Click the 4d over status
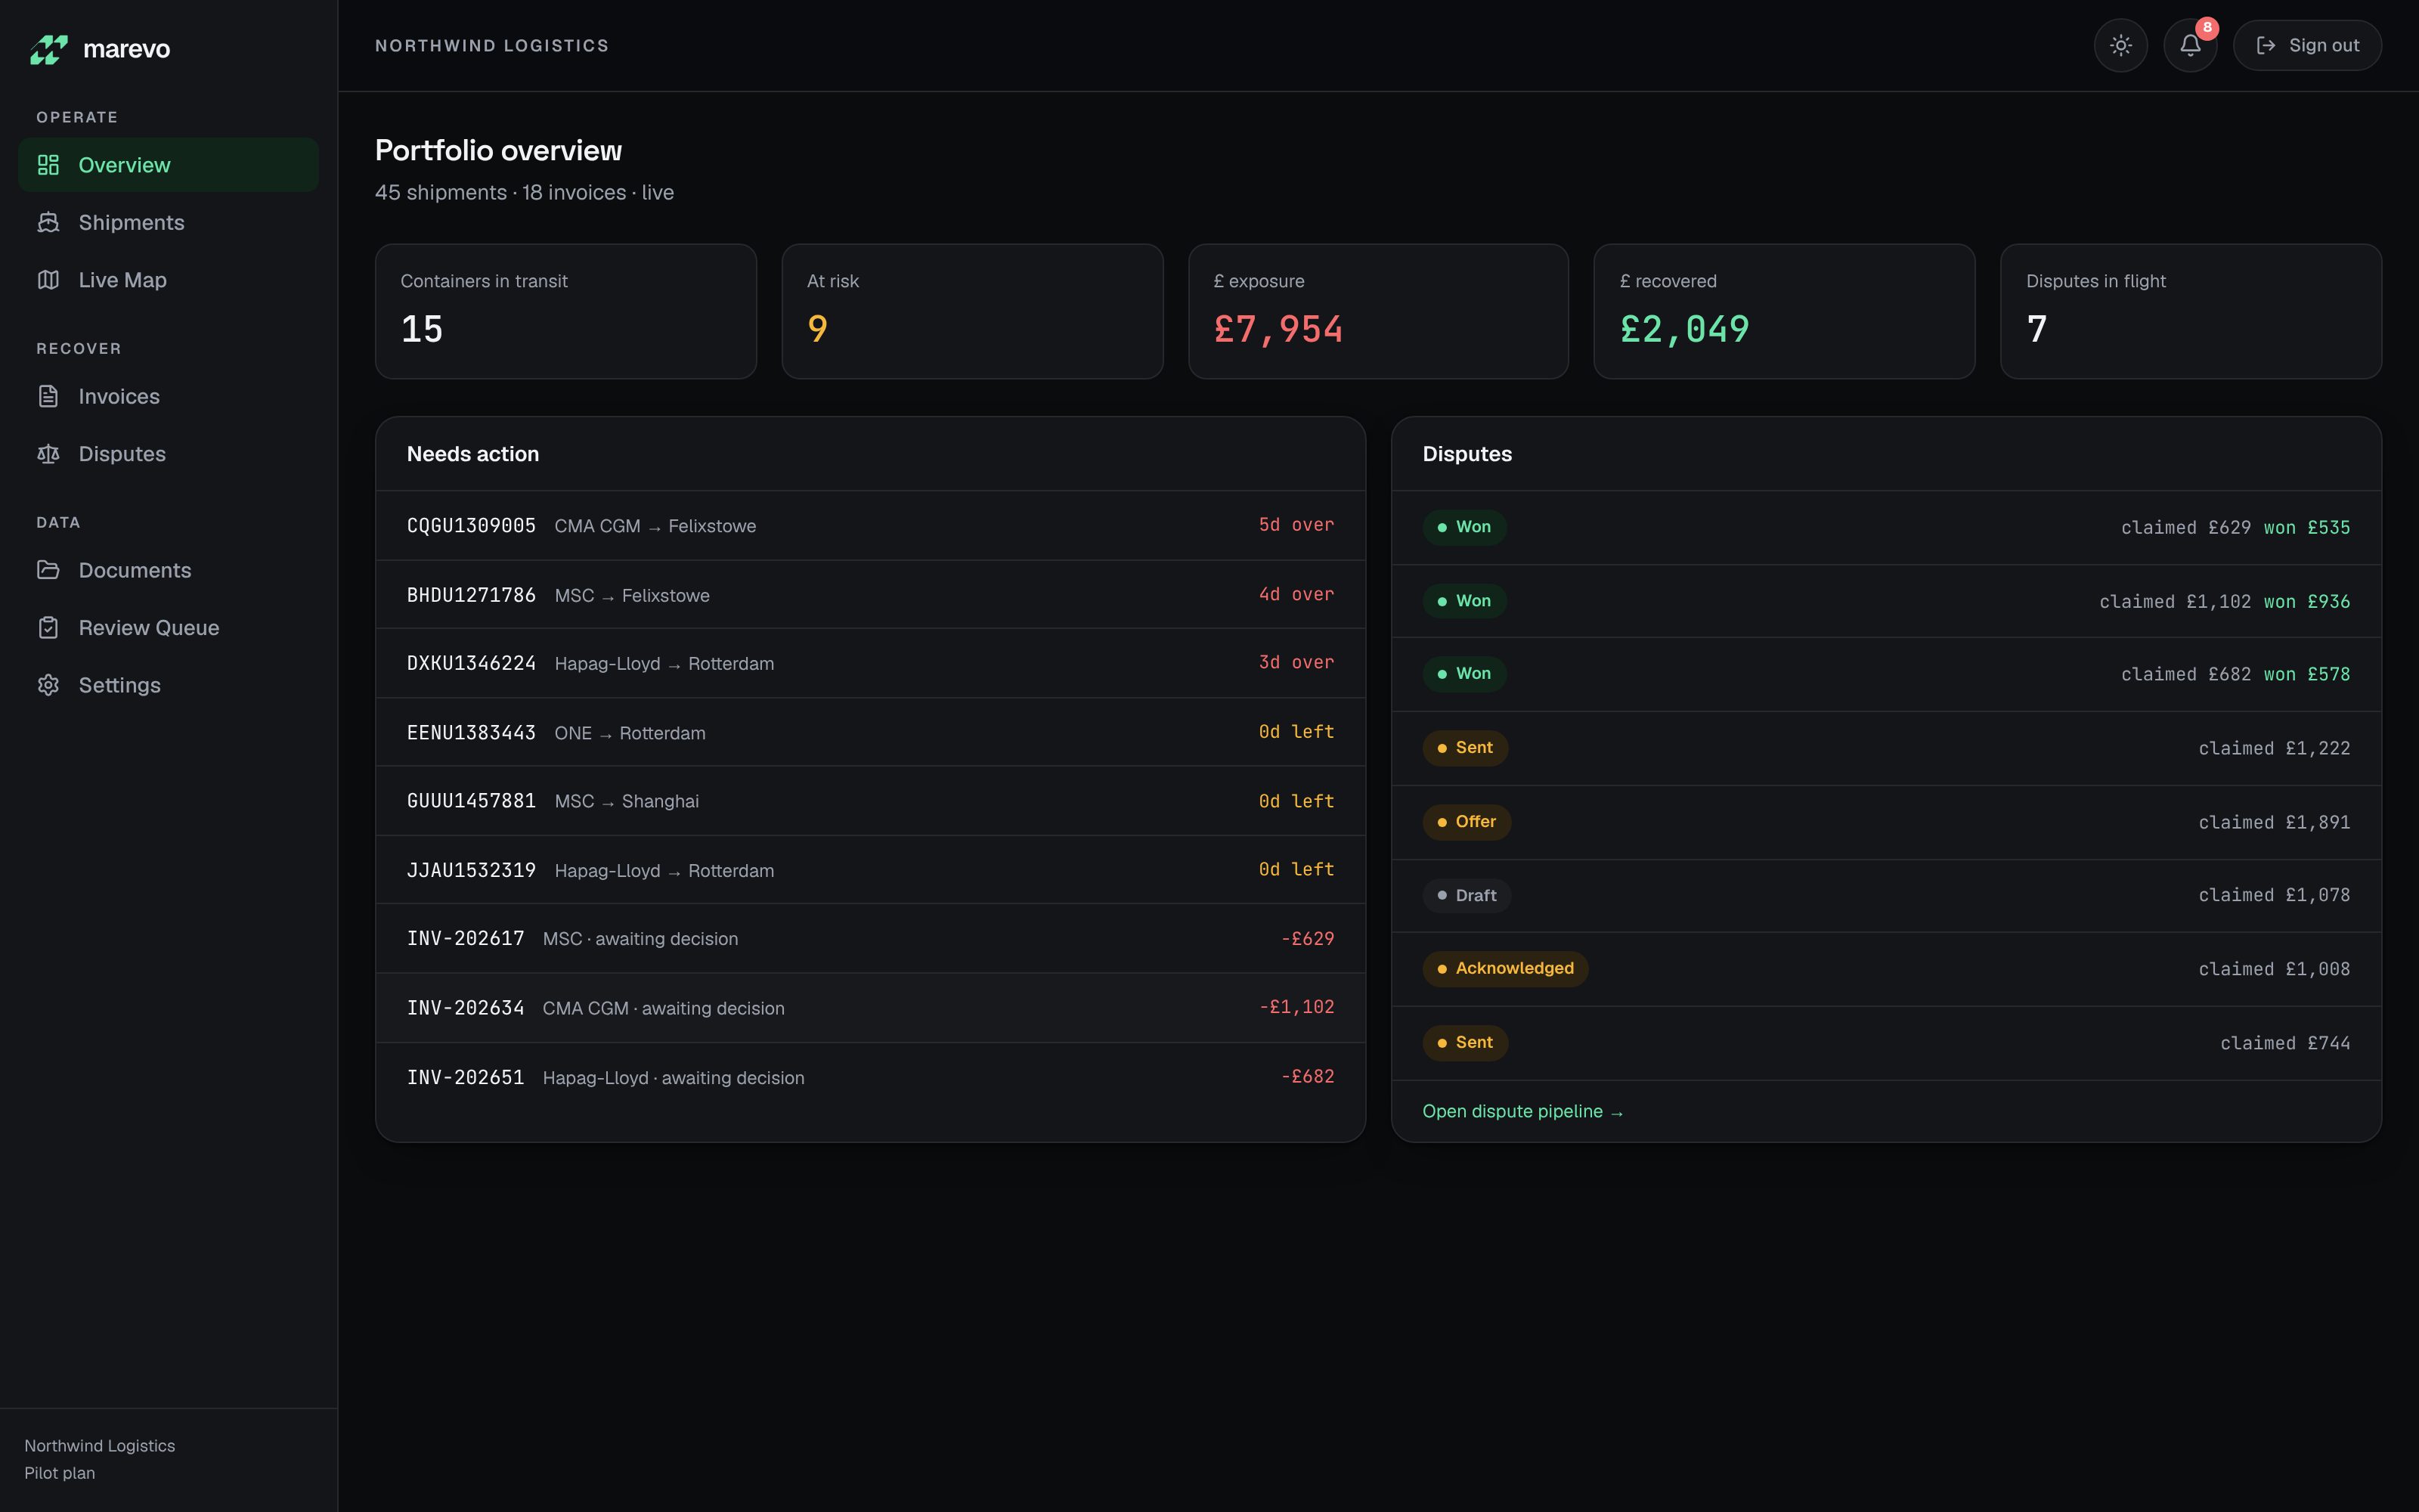 (x=1296, y=594)
